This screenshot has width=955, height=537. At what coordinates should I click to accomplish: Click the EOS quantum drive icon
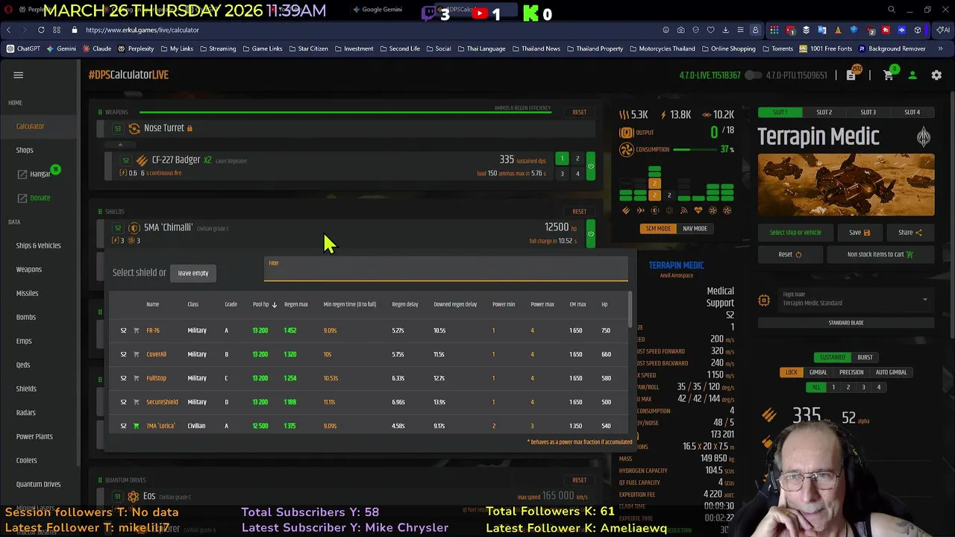pyautogui.click(x=134, y=496)
